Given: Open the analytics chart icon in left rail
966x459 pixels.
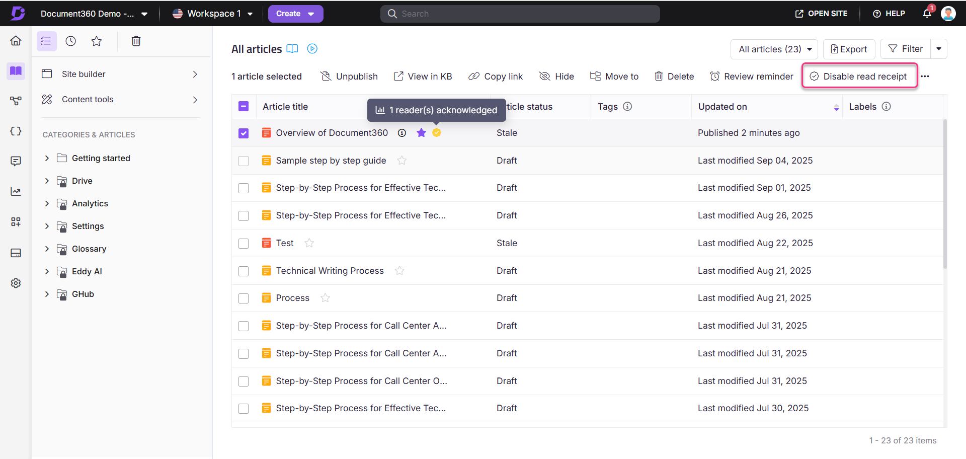Looking at the screenshot, I should point(16,192).
